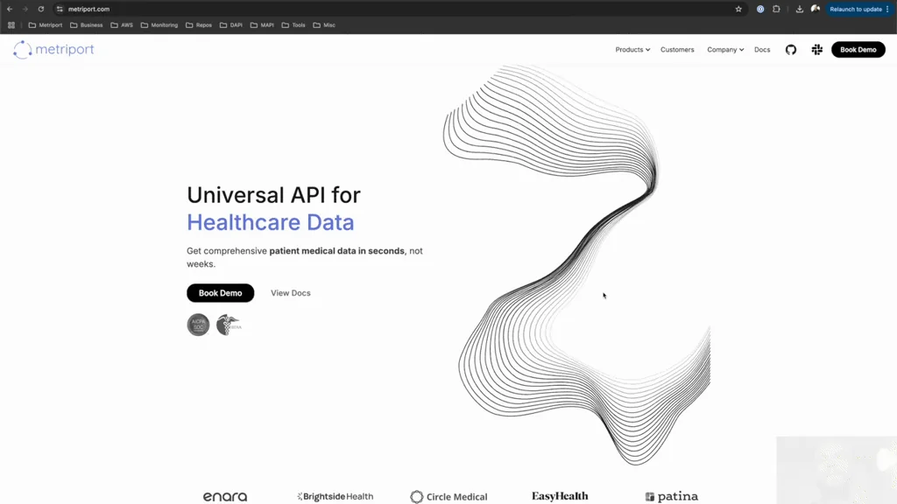Image resolution: width=897 pixels, height=504 pixels.
Task: Open the Monitoring bookmarks folder
Action: tap(159, 25)
